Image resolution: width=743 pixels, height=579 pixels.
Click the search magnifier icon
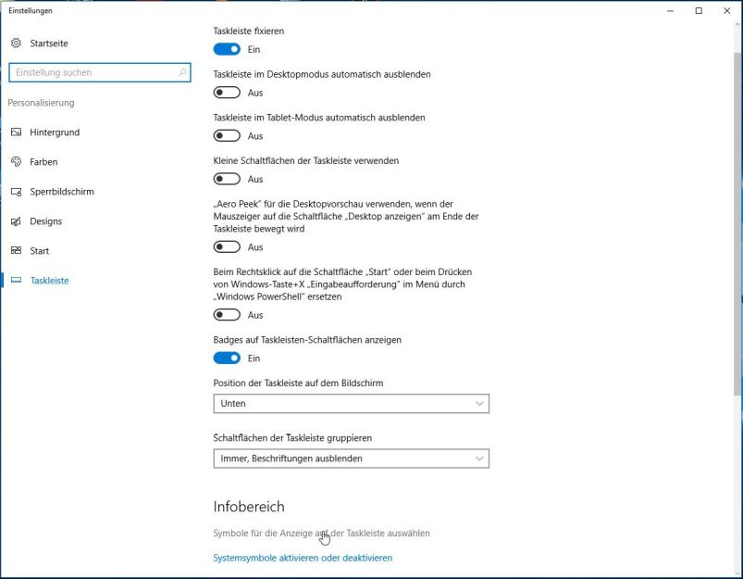181,72
